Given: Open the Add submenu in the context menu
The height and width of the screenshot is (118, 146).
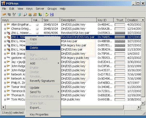Looking at the screenshot, I should tap(43, 63).
